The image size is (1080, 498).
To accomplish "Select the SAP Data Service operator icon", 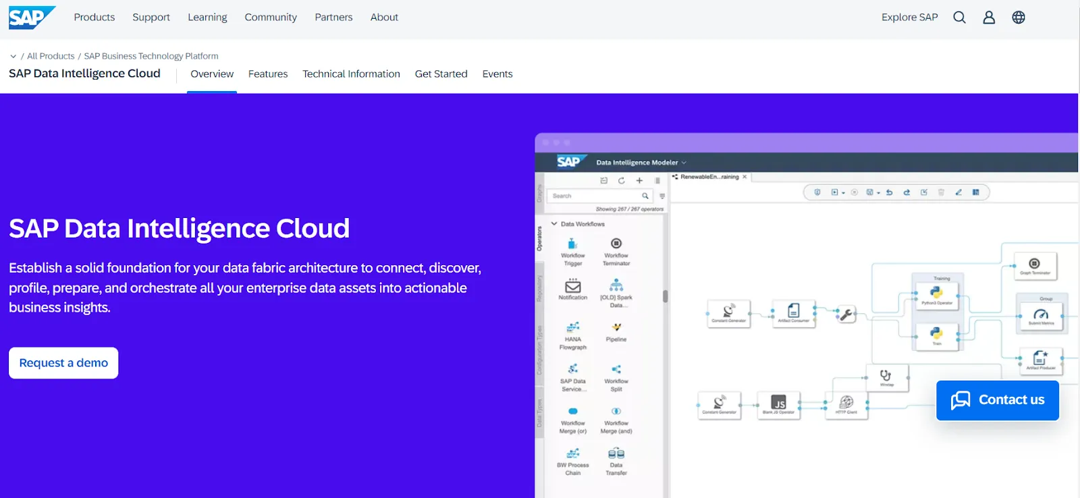I will point(573,368).
